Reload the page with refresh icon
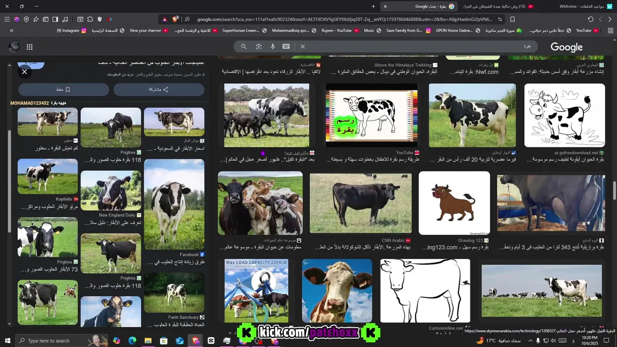 590,19
